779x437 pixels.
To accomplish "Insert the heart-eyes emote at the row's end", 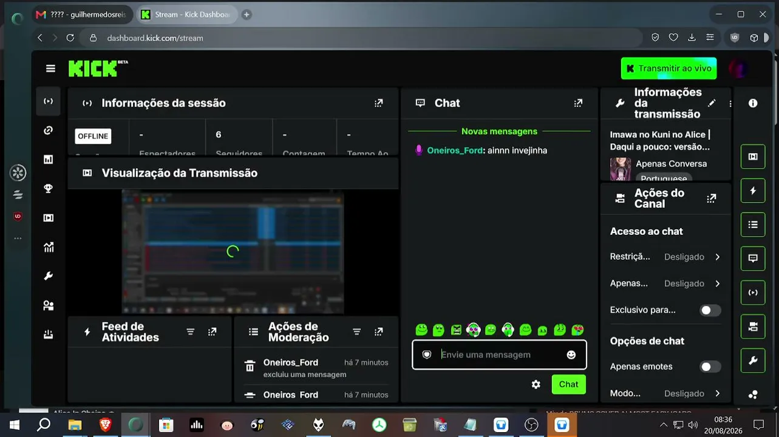I will point(578,330).
